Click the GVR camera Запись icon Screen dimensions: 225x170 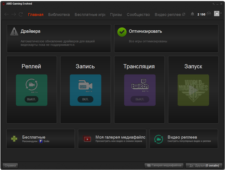85,85
